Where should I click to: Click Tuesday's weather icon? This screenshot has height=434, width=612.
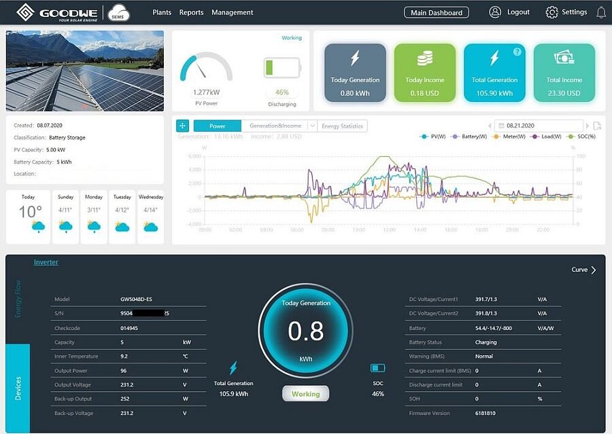pos(122,226)
